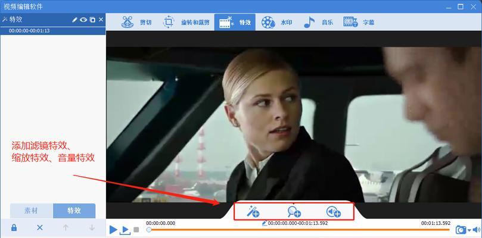Close the 特效 panel with X icon
The image size is (482, 238).
(x=101, y=20)
